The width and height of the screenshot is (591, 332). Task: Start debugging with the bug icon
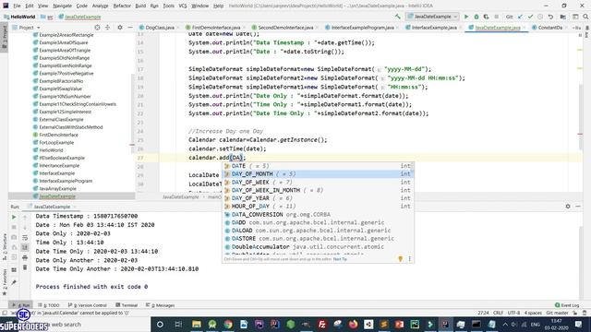(476, 17)
